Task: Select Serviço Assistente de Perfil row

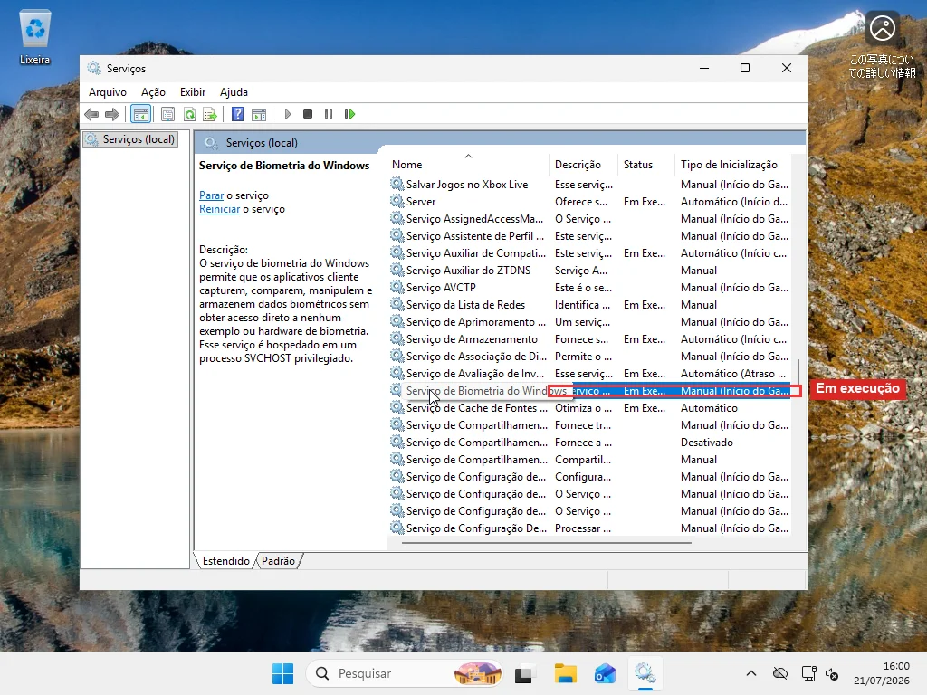Action: pyautogui.click(x=589, y=236)
